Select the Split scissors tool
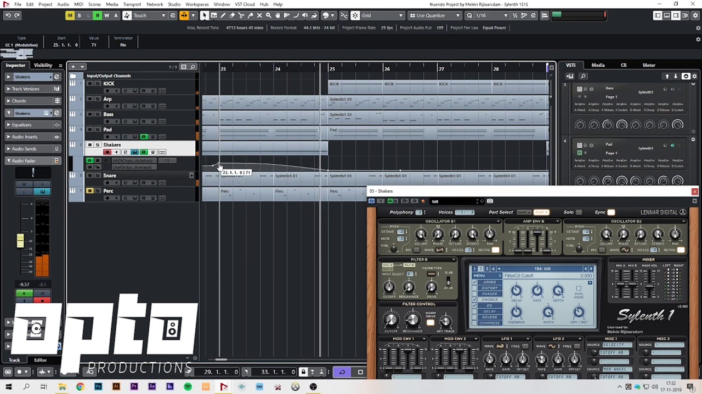Viewport: 702px width, 394px height. click(241, 15)
